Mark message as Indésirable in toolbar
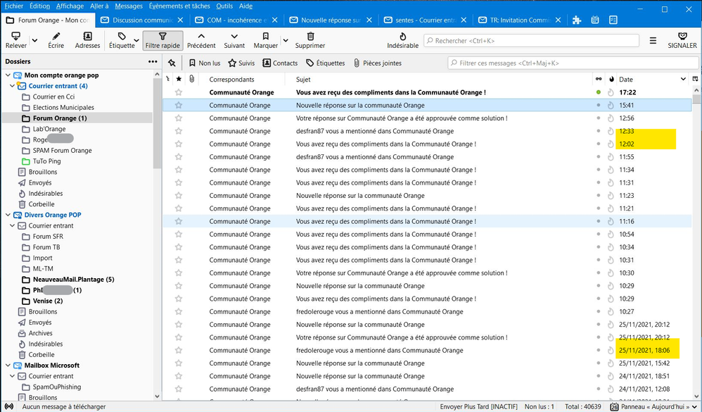The width and height of the screenshot is (702, 412). pyautogui.click(x=402, y=37)
